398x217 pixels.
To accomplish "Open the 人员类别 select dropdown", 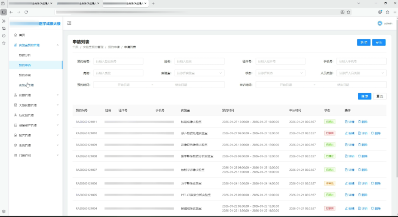I will pos(361,73).
